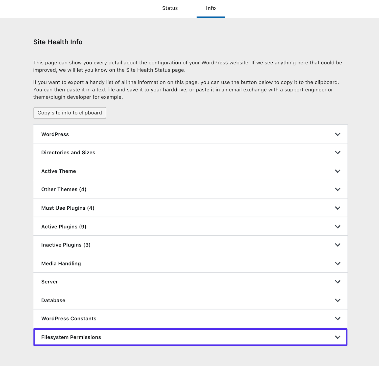Click the Server section chevron icon

337,282
